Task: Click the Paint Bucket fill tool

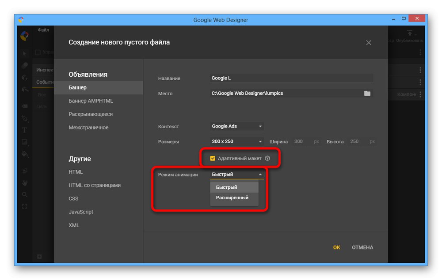Action: point(25,154)
